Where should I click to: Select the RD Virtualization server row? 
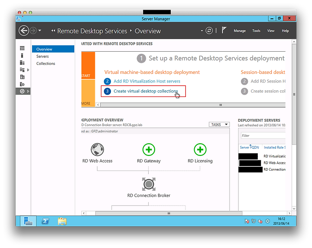(262, 156)
